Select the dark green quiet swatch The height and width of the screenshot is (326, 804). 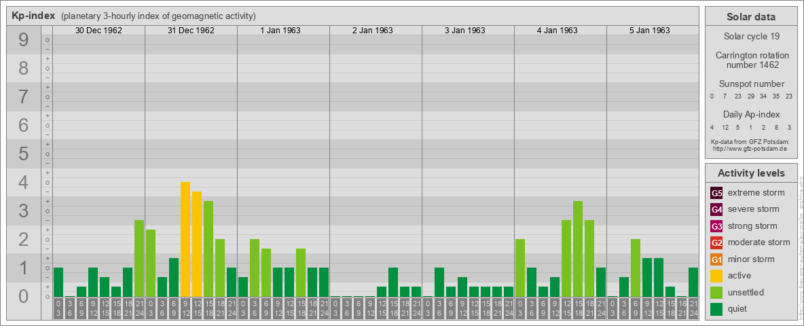click(x=716, y=308)
